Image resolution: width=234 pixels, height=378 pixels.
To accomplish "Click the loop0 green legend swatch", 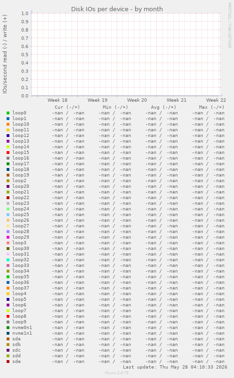I will pos(8,113).
